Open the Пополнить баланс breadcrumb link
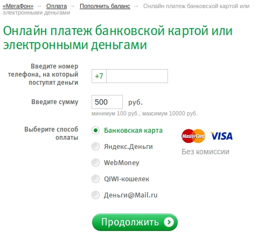Viewport: 272px width, 246px height. [105, 6]
